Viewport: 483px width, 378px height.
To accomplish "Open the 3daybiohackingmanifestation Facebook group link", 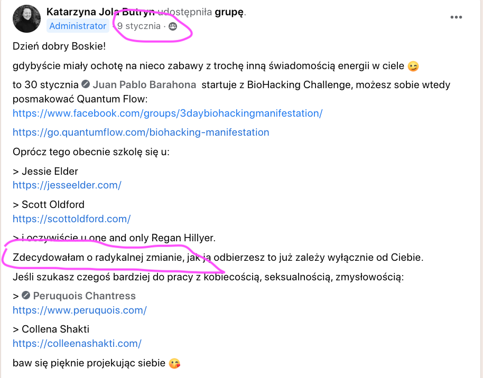I will coord(168,114).
